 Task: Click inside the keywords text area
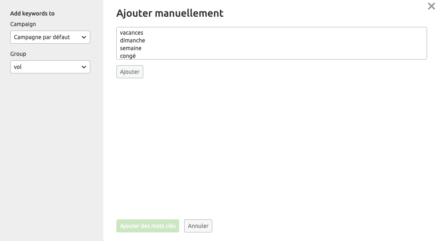tap(271, 43)
